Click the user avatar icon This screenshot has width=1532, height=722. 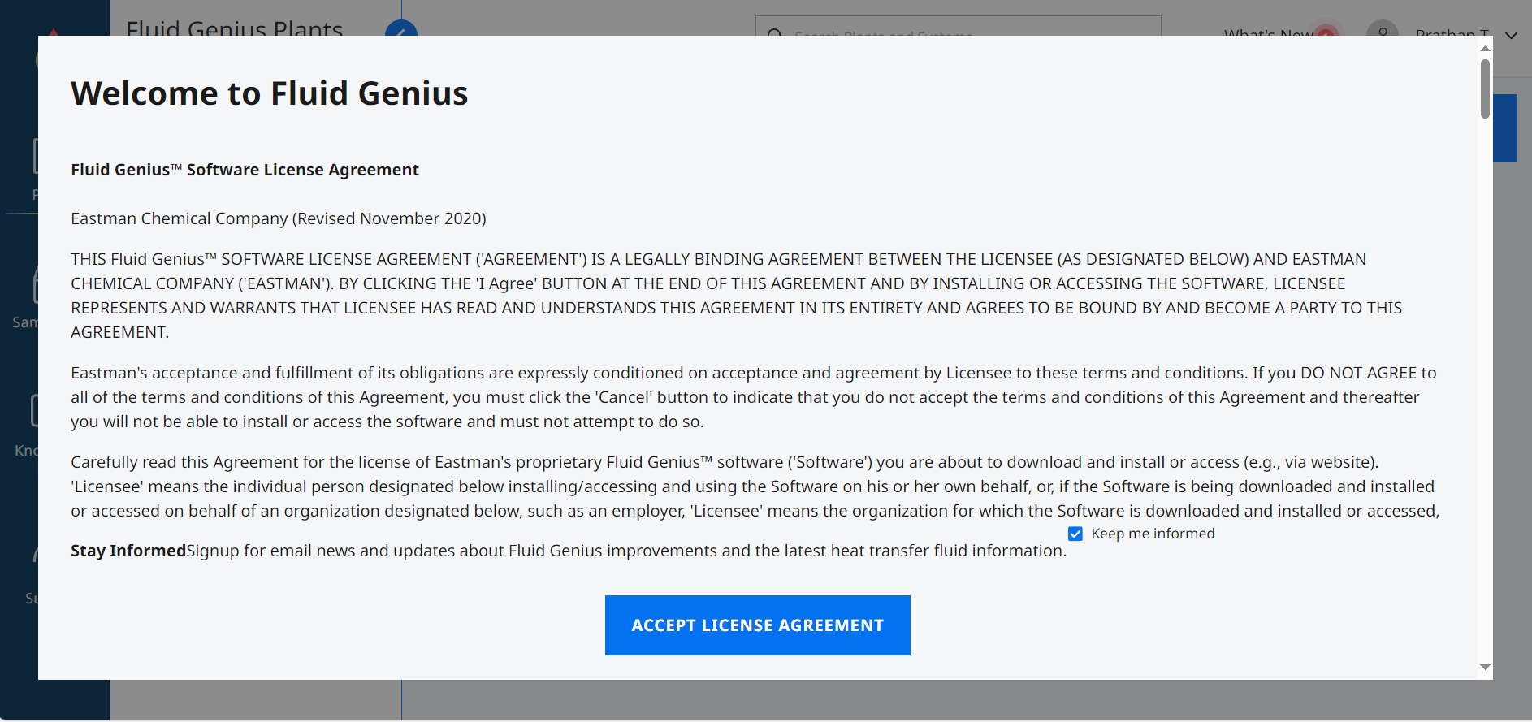(1382, 31)
